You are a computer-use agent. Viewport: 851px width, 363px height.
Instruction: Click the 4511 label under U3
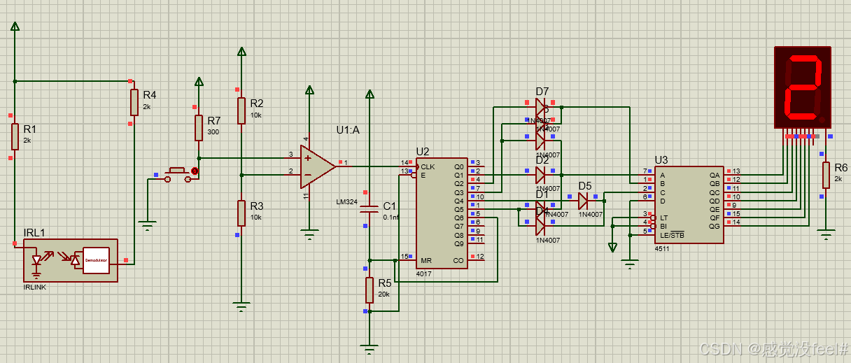(x=663, y=249)
